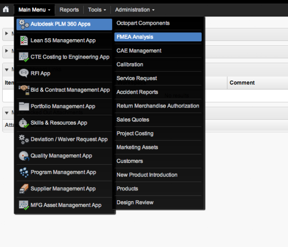288x247 pixels.
Task: Select RFI App menu entry
Action: click(x=64, y=73)
